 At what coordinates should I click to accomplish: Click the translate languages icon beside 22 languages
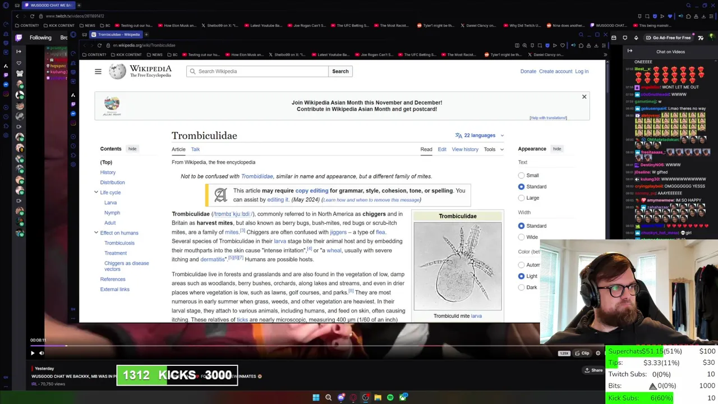pos(458,135)
